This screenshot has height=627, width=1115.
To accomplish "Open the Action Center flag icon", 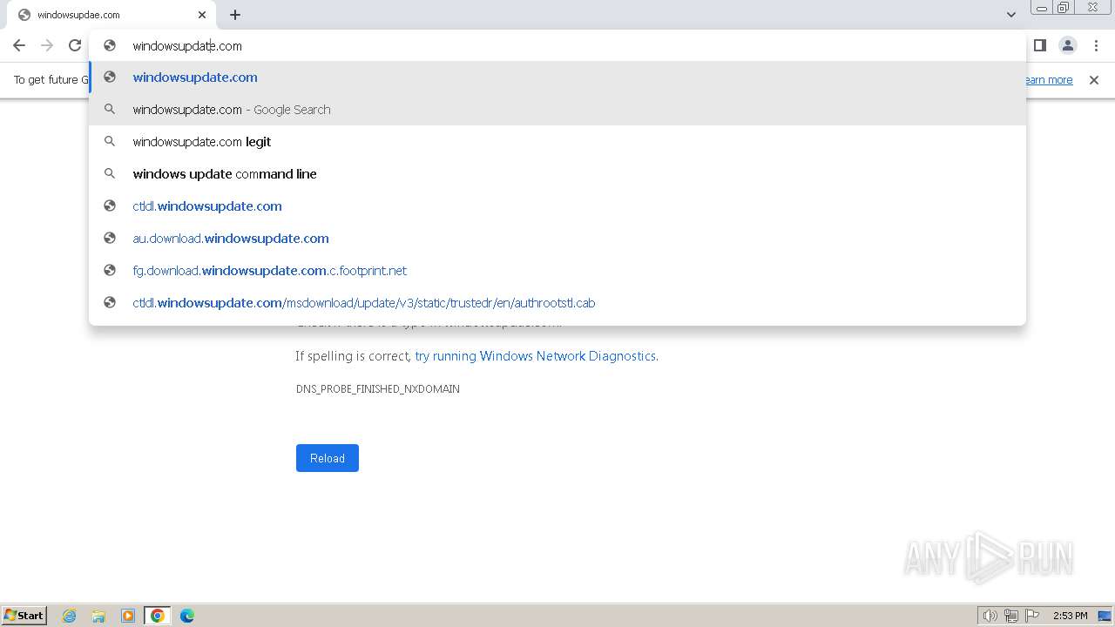I will point(1032,616).
